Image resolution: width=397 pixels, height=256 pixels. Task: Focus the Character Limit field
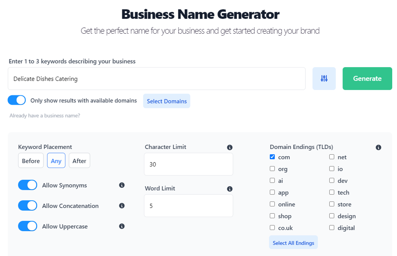click(188, 164)
